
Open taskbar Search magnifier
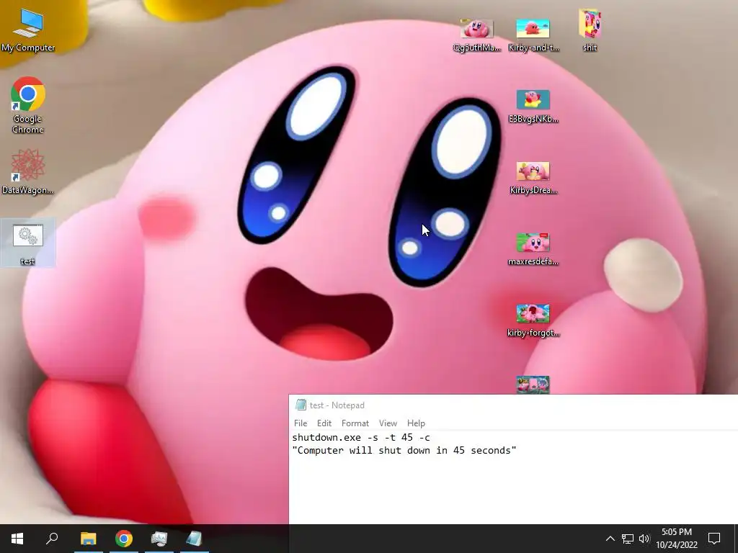pyautogui.click(x=52, y=539)
